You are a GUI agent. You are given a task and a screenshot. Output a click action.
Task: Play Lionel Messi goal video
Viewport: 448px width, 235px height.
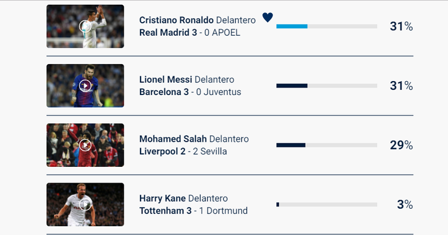[85, 86]
